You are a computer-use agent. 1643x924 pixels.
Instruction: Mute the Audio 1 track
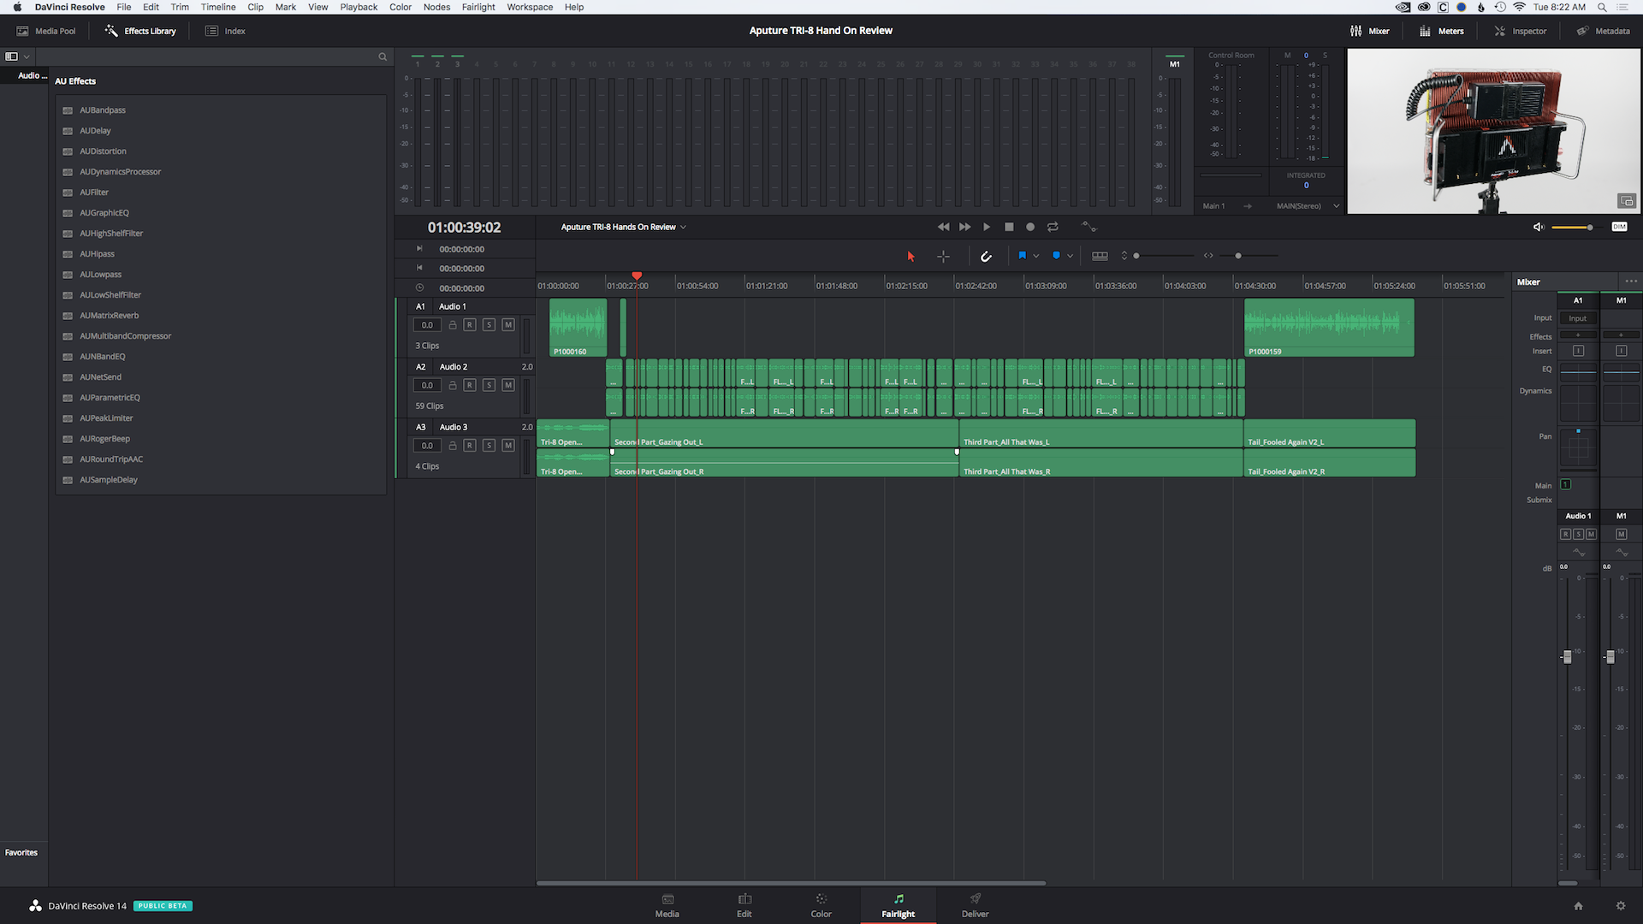508,325
